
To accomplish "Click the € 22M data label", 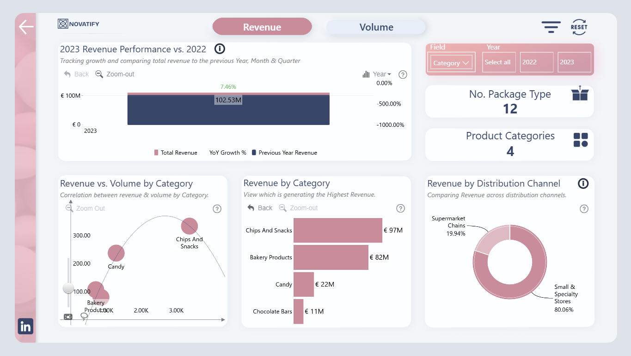I will pyautogui.click(x=325, y=284).
